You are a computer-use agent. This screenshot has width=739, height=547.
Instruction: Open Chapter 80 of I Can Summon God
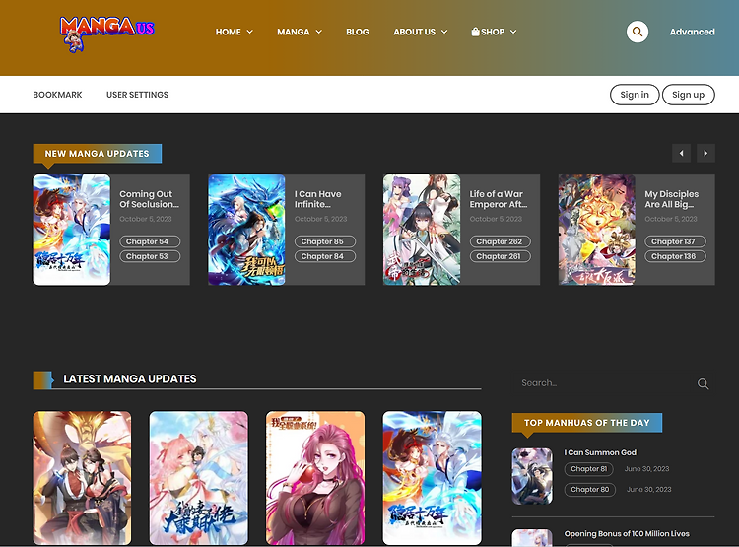[589, 490]
